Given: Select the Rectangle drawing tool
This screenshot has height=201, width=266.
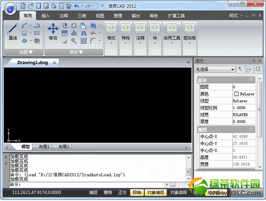Looking at the screenshot, I should tap(36, 33).
